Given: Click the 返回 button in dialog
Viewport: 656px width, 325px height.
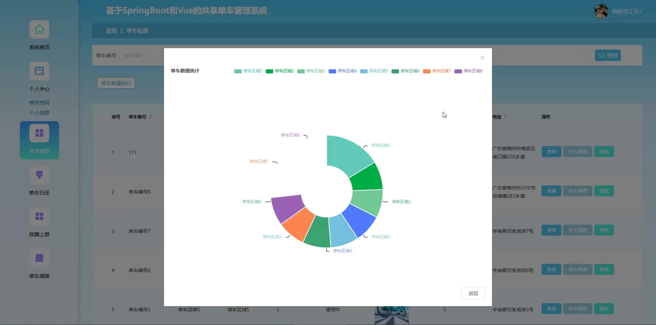Looking at the screenshot, I should (473, 293).
